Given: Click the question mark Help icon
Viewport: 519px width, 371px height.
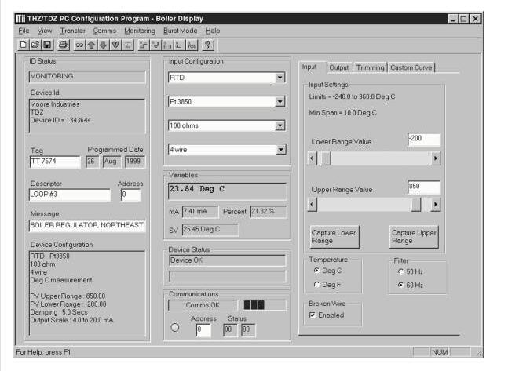Looking at the screenshot, I should coord(208,45).
